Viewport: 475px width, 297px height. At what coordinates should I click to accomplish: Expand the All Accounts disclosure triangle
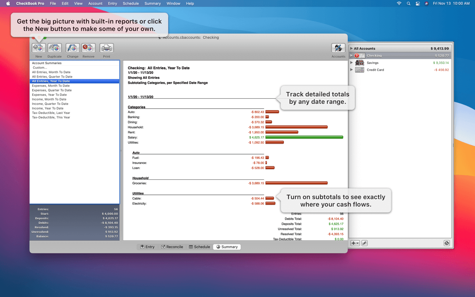pyautogui.click(x=351, y=48)
